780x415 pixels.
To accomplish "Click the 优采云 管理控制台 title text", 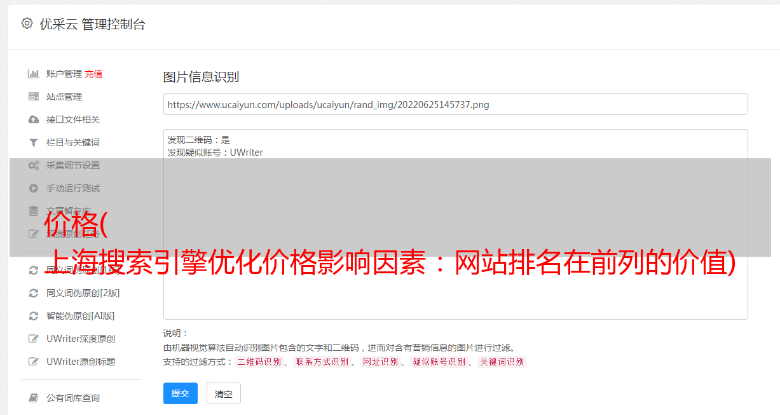I will (92, 24).
